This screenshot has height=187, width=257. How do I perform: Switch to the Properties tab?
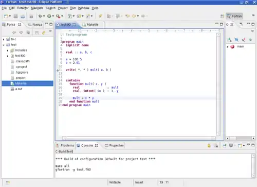pos(114,145)
